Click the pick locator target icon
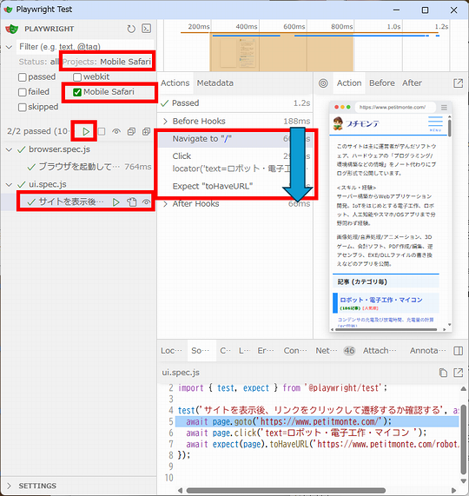This screenshot has width=469, height=496. (x=323, y=83)
